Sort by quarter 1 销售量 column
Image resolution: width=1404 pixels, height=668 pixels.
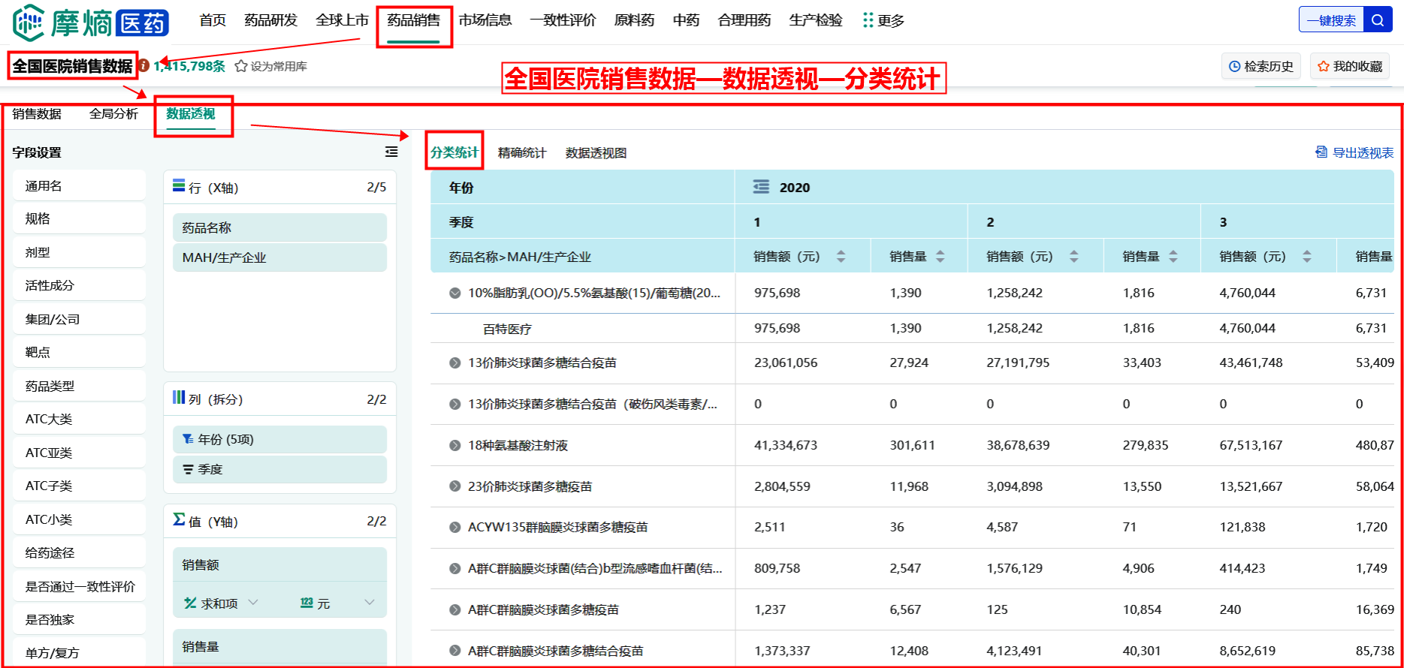click(x=940, y=257)
